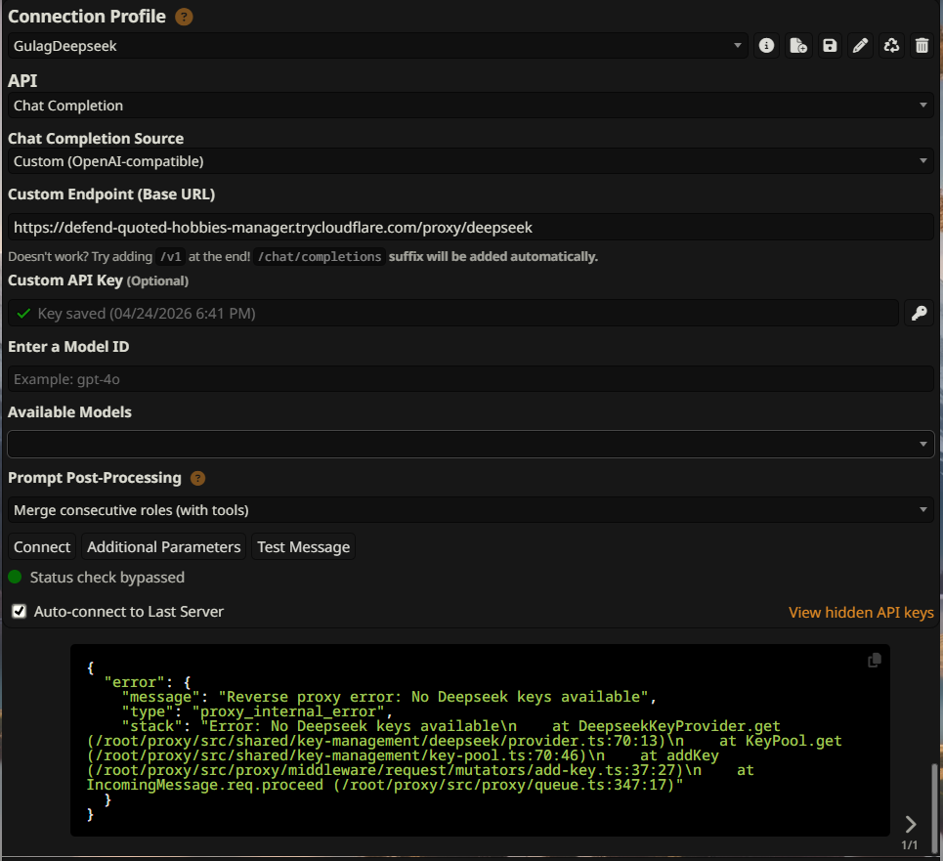The width and height of the screenshot is (943, 861).
Task: Expand the Available Models dropdown
Action: pos(471,444)
